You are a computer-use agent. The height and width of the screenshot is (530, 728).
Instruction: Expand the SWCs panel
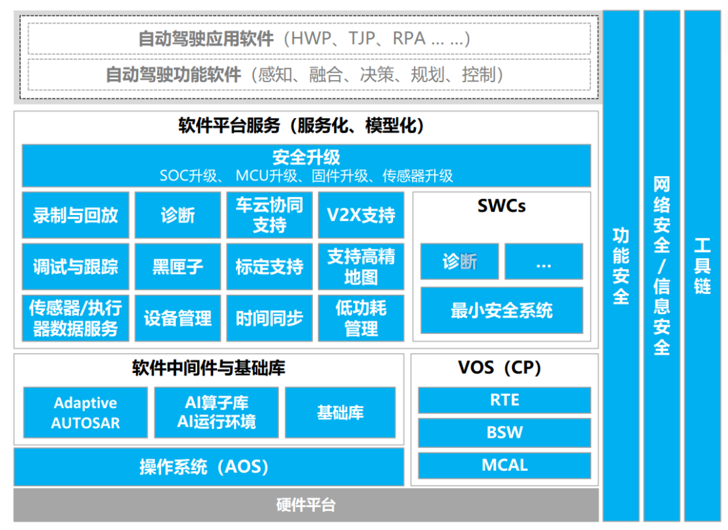click(502, 206)
